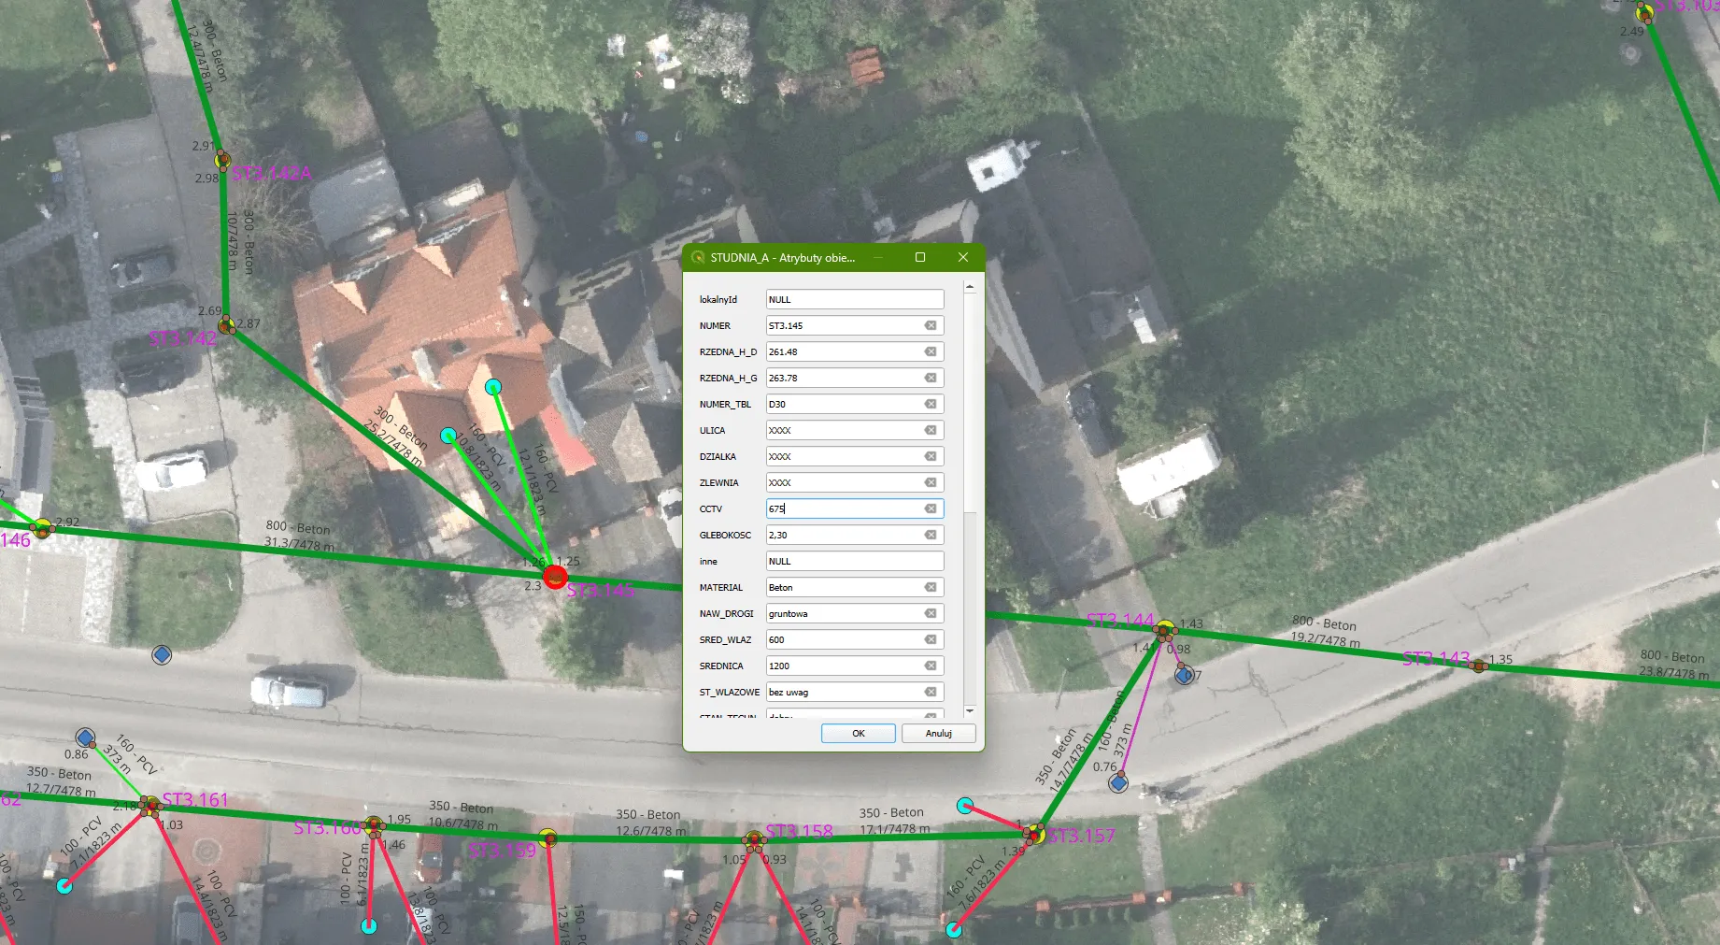Cancel the dialog with Anuluj
This screenshot has width=1720, height=945.
coord(939,734)
